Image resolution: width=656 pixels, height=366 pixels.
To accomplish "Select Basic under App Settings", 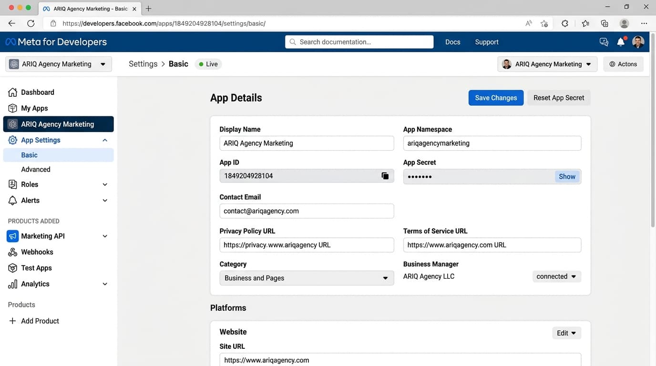I will pos(58,155).
